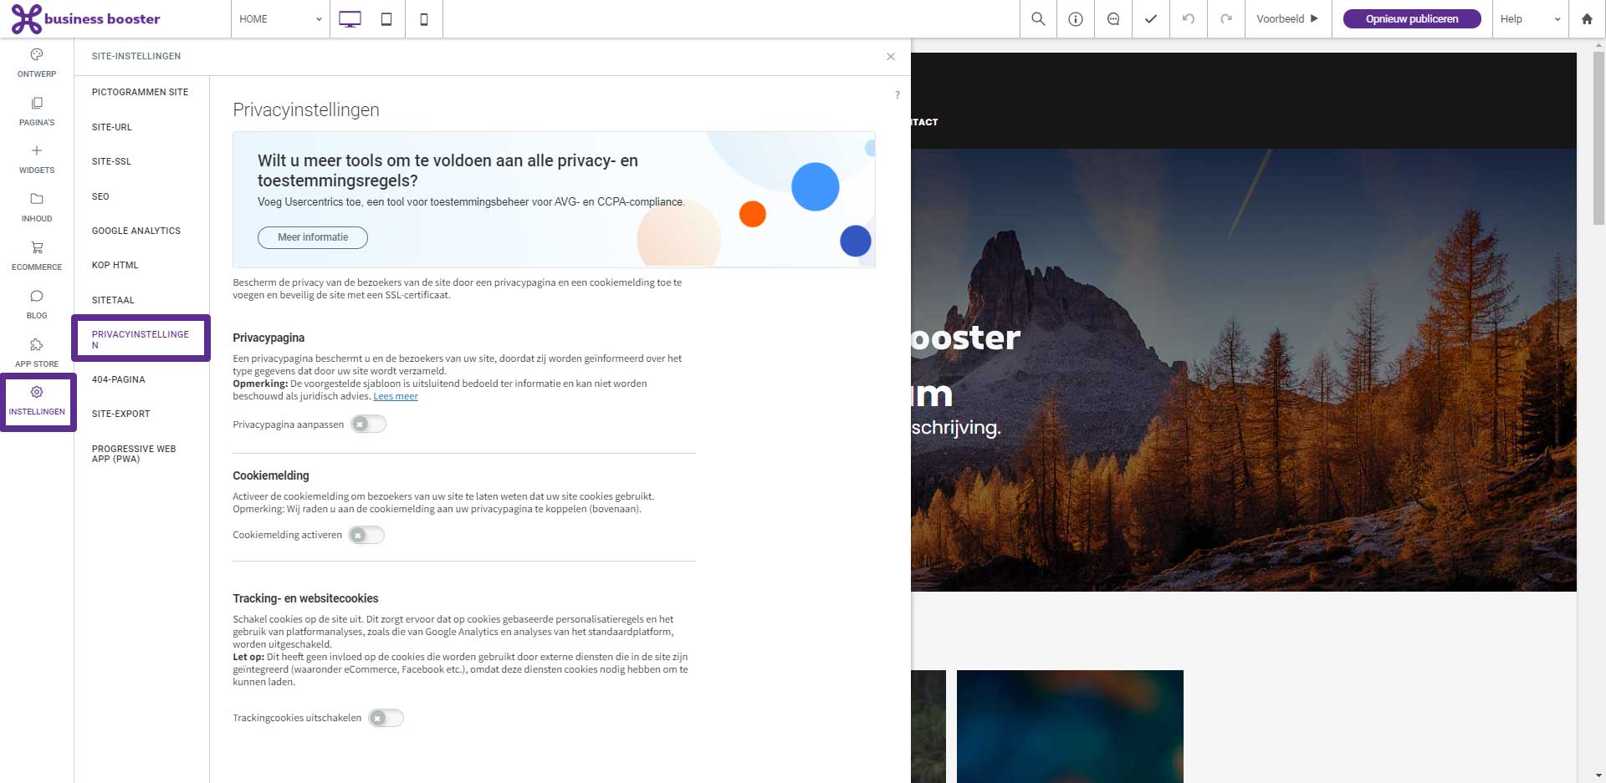This screenshot has width=1606, height=783.
Task: Go to dashboard via home icon
Action: coord(1587,18)
